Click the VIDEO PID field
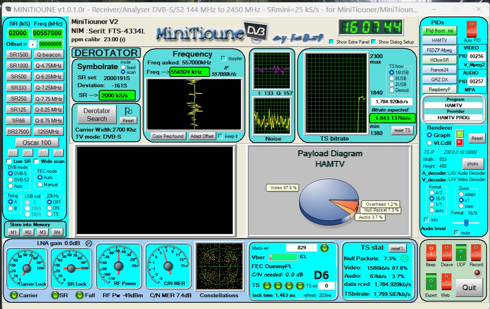This screenshot has width=490, height=309. coord(477,56)
